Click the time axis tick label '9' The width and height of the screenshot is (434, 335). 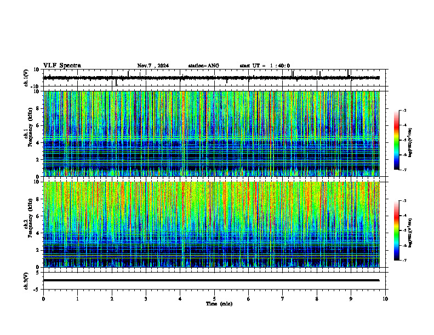point(351,299)
